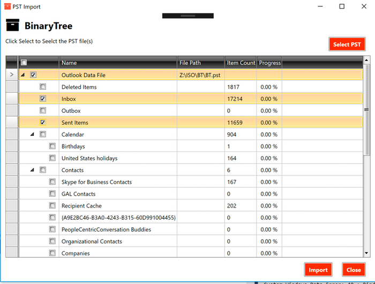Click the Recipient Cache name
Screen dimensions: 375x284
(81, 206)
